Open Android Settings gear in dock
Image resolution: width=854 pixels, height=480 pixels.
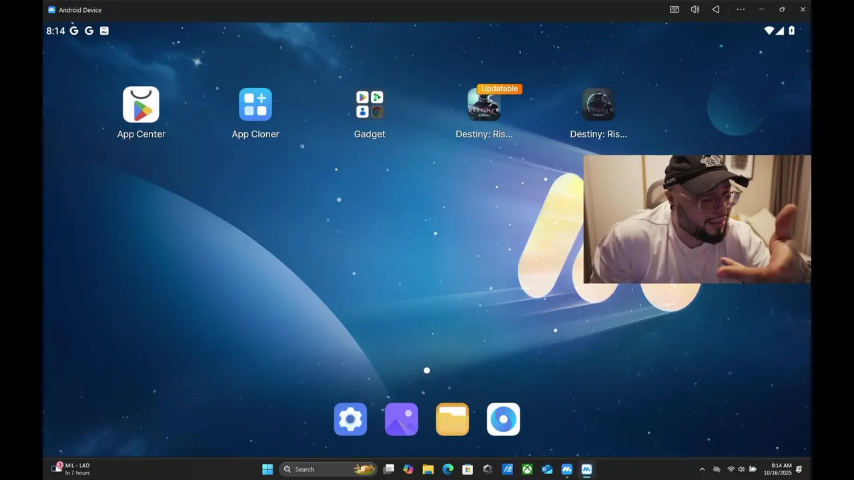click(350, 419)
